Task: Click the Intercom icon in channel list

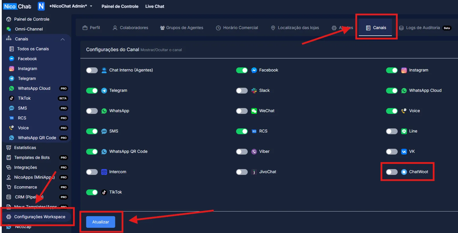Action: click(x=104, y=172)
